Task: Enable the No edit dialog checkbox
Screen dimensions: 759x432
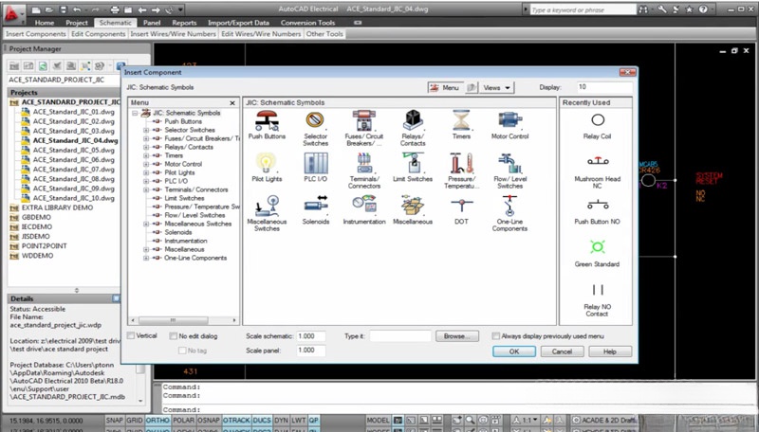Action: click(x=173, y=335)
